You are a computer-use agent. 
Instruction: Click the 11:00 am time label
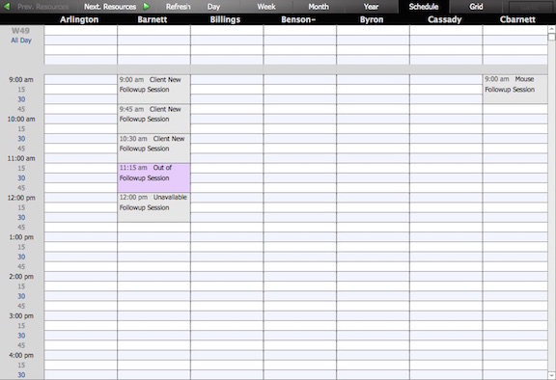pyautogui.click(x=21, y=158)
